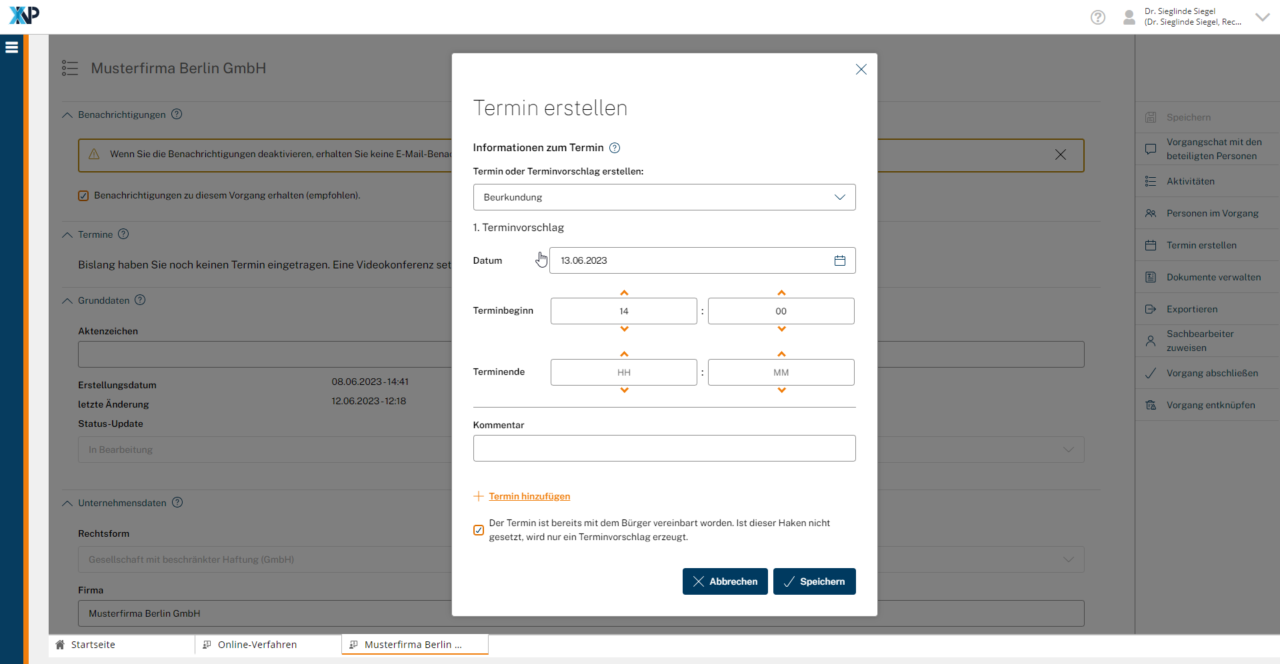The image size is (1280, 664).
Task: Click the Terminbeginn minutes field
Action: 781,311
